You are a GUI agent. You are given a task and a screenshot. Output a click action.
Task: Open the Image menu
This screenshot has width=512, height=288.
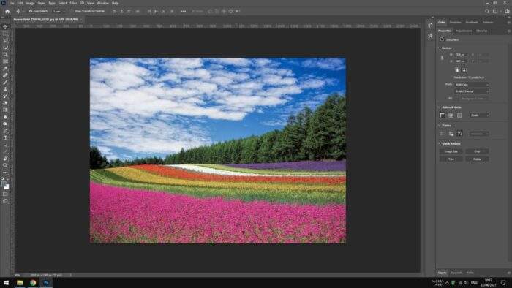[30, 3]
